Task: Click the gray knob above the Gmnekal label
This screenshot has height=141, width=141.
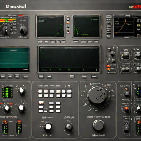Action: (98, 125)
